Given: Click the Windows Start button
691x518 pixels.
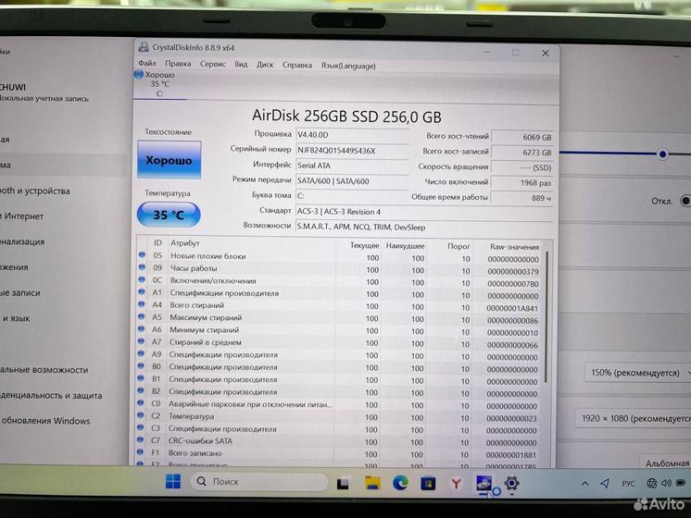Looking at the screenshot, I should [x=173, y=482].
